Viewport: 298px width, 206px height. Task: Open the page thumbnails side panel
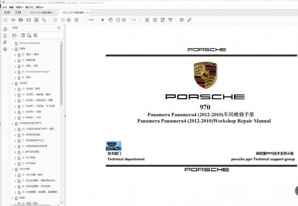click(5, 29)
